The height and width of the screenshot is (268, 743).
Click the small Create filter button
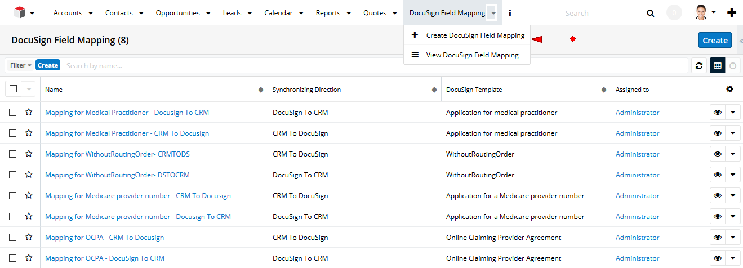click(x=48, y=65)
